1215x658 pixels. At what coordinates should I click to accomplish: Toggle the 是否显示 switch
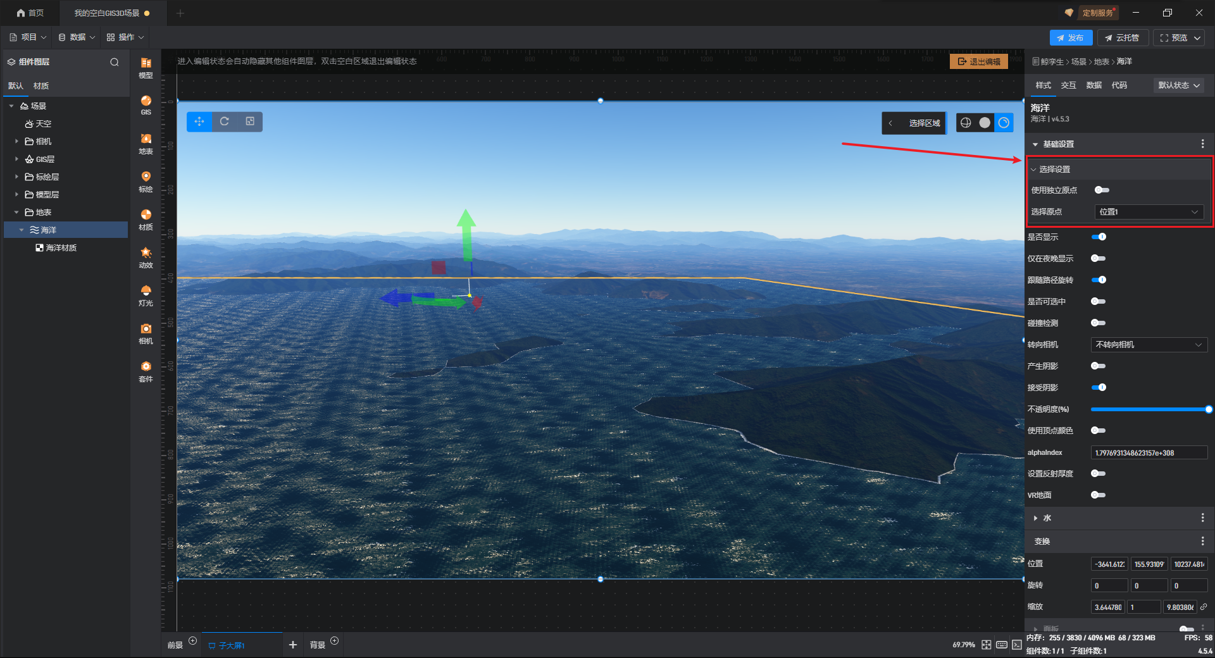tap(1099, 237)
